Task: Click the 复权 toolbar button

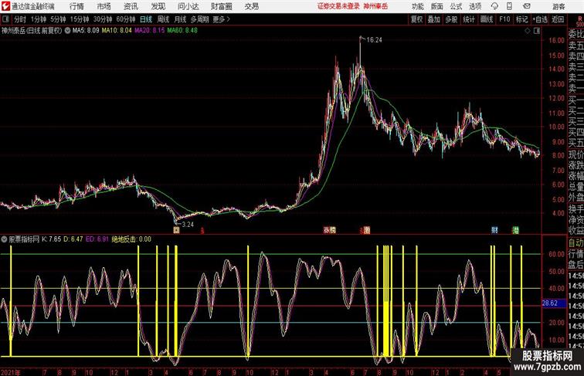Action: [x=416, y=19]
